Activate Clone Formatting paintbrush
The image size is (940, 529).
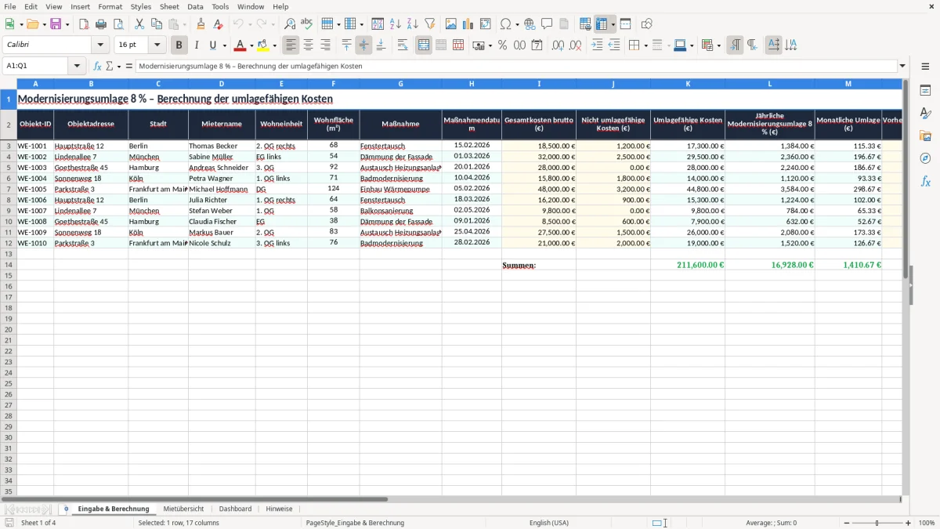click(201, 24)
